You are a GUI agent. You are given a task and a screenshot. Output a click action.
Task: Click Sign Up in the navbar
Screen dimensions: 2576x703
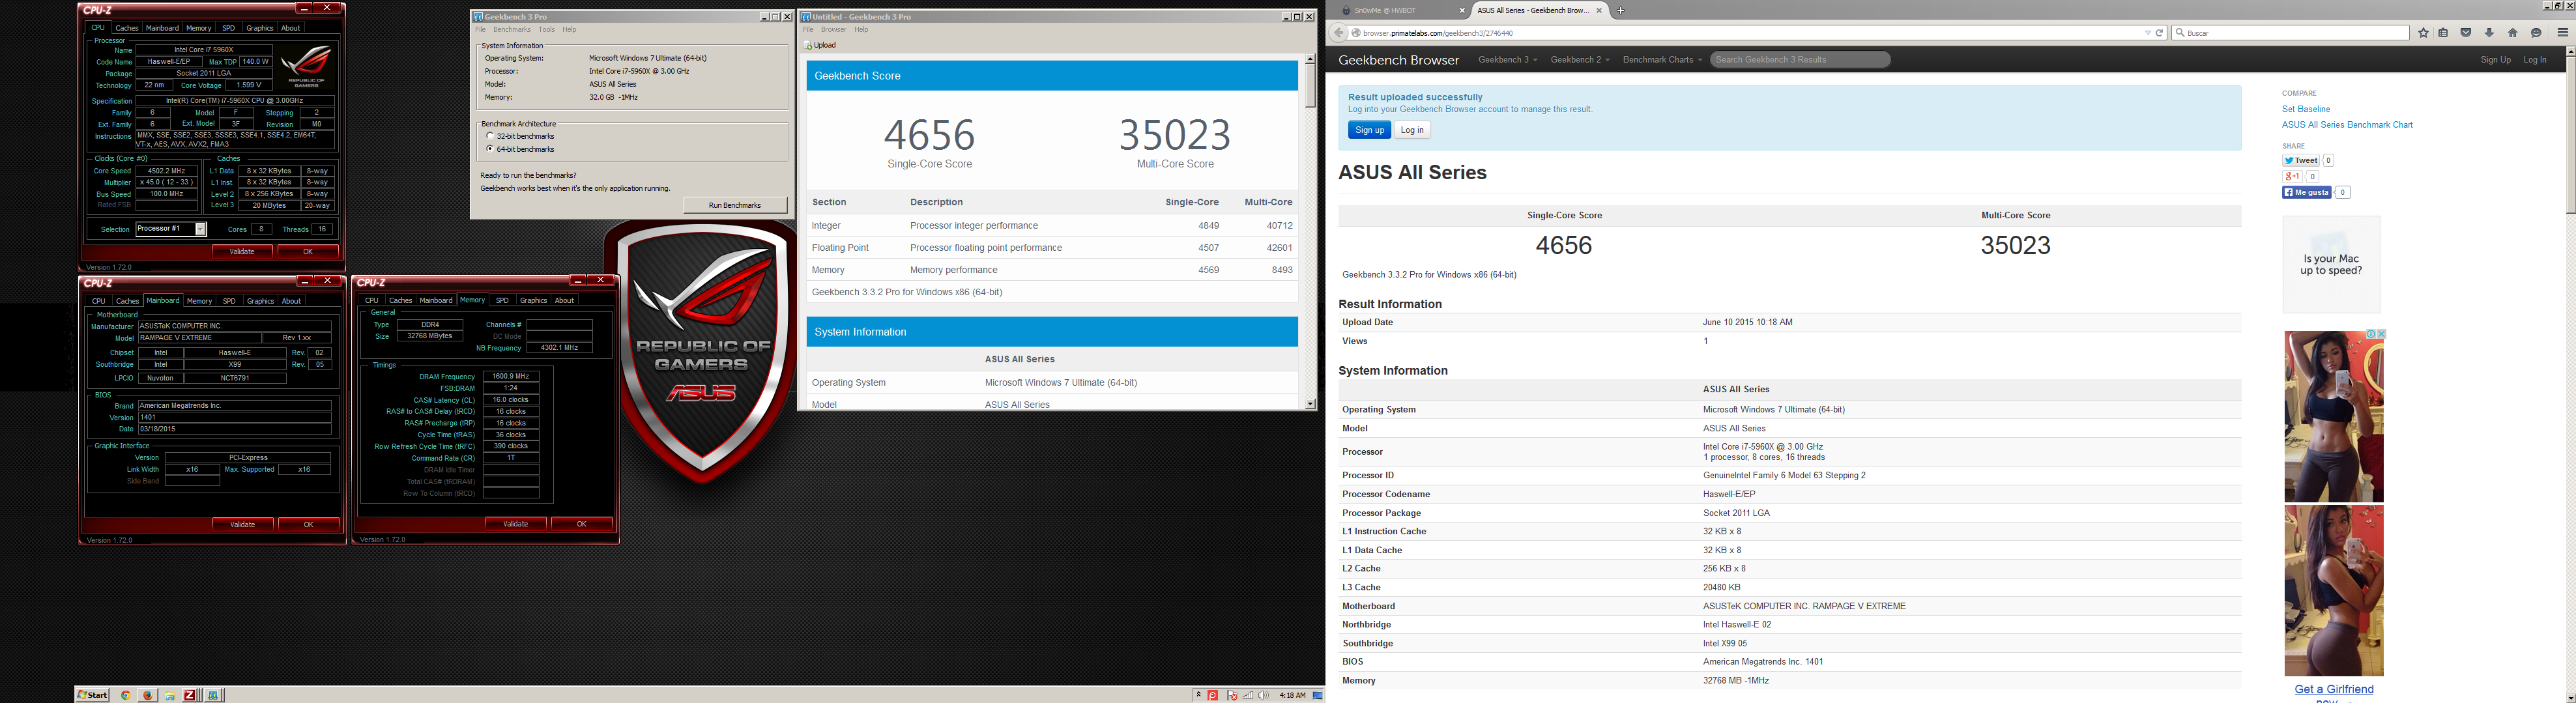pyautogui.click(x=2495, y=60)
